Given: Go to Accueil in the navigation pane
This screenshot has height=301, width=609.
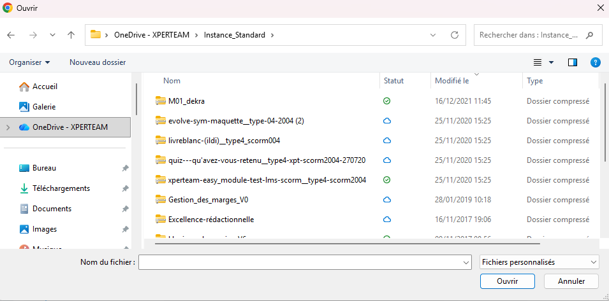Looking at the screenshot, I should 45,87.
